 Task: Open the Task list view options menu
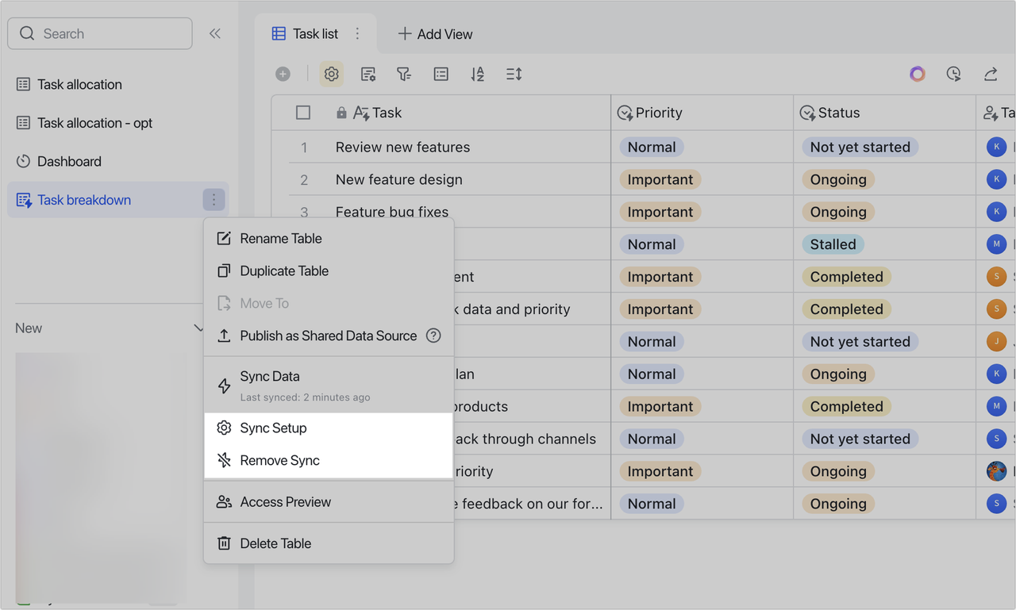(x=357, y=33)
